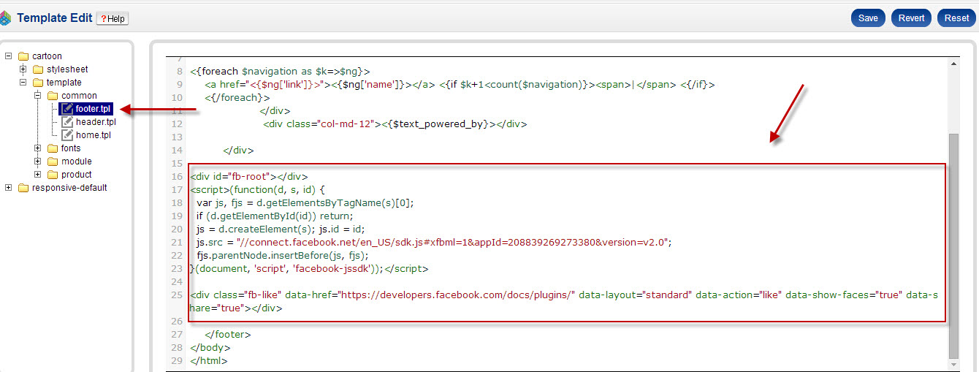Click the closing </html> tag line
This screenshot has width=979, height=372.
(x=209, y=360)
